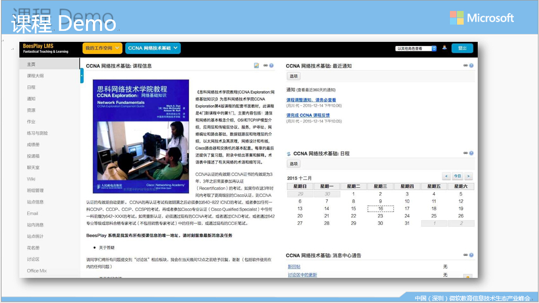Click the BeesPlay LMS logo
Screen dimensions: 539x303
(x=46, y=48)
